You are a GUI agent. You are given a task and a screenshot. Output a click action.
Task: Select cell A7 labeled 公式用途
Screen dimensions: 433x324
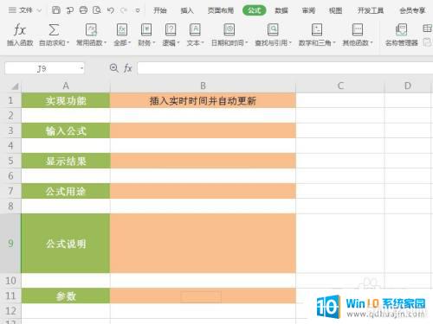66,191
